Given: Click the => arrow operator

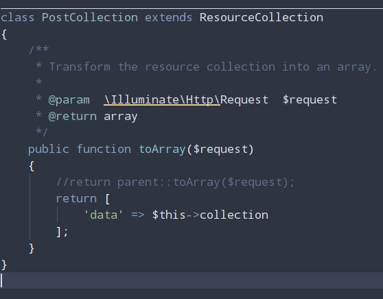Looking at the screenshot, I should click(138, 215).
